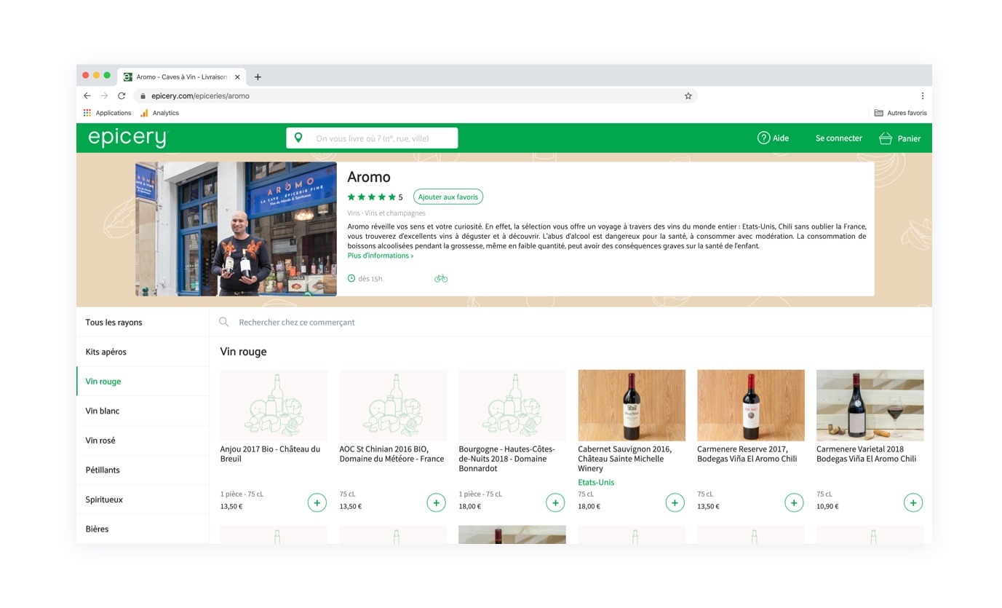Open a new browser tab
Screen dimensions: 1002x608
pyautogui.click(x=258, y=76)
